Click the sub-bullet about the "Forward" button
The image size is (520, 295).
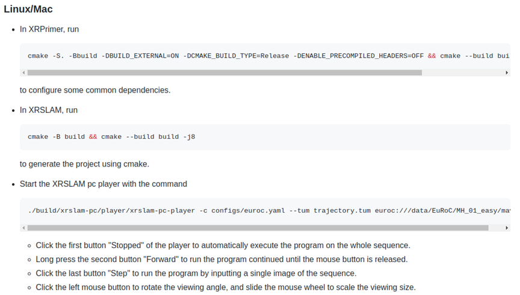221,260
